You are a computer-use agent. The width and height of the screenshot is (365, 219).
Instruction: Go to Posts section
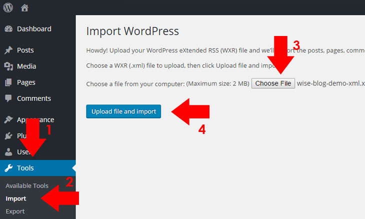click(25, 50)
